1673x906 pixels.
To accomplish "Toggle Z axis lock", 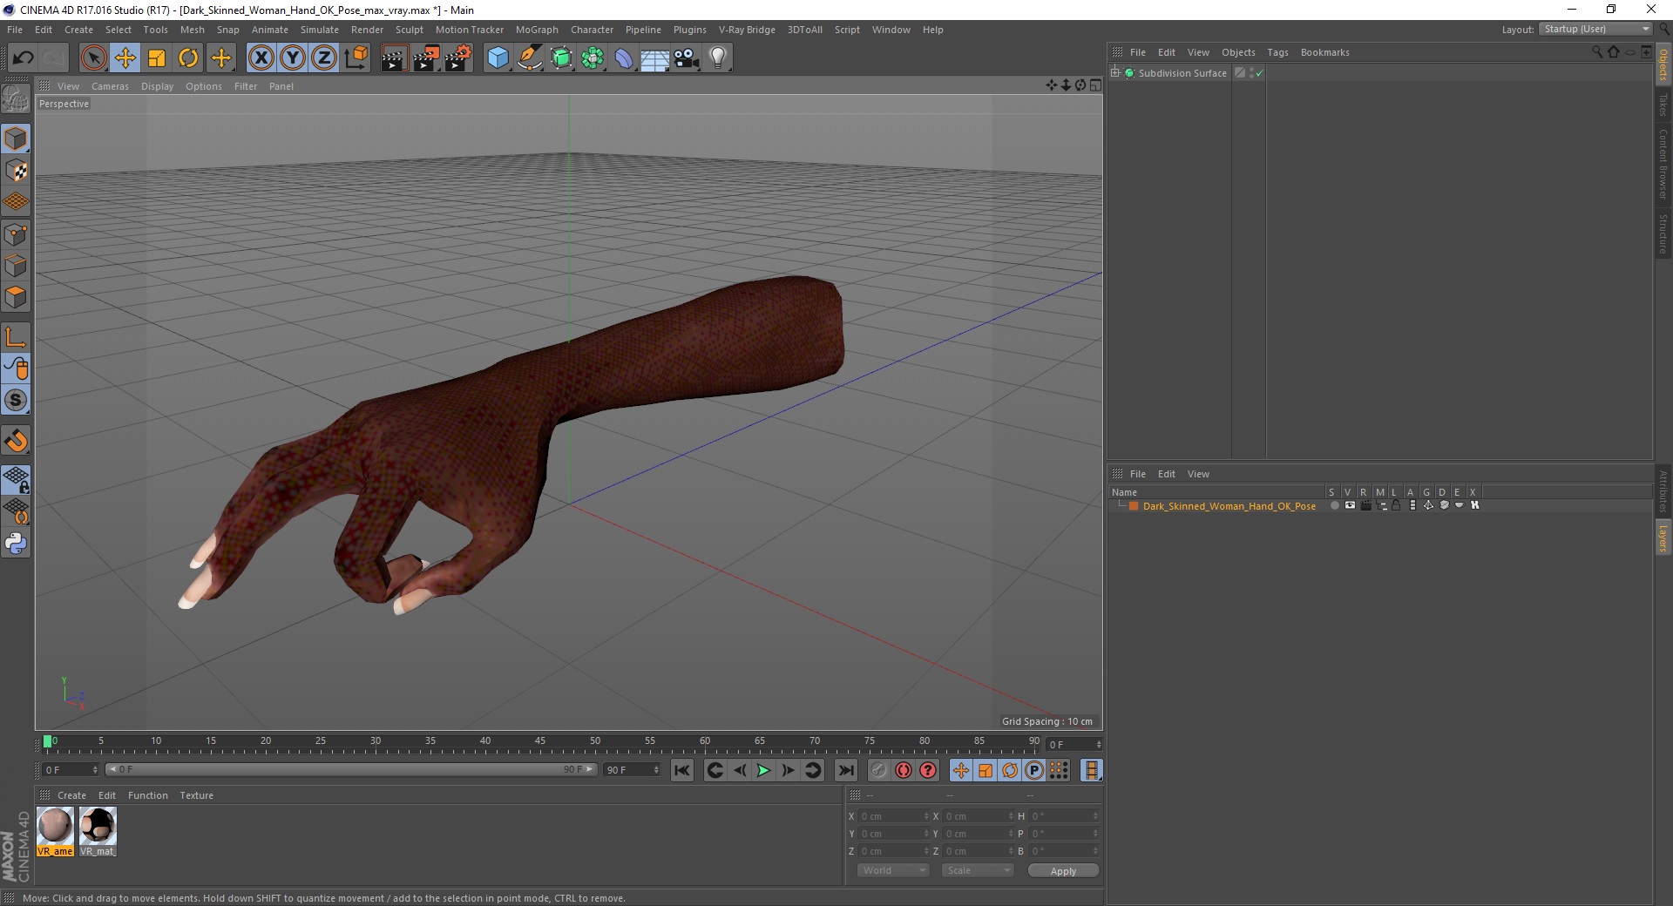I will coord(324,58).
